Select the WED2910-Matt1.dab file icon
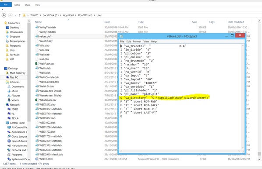 37,154
